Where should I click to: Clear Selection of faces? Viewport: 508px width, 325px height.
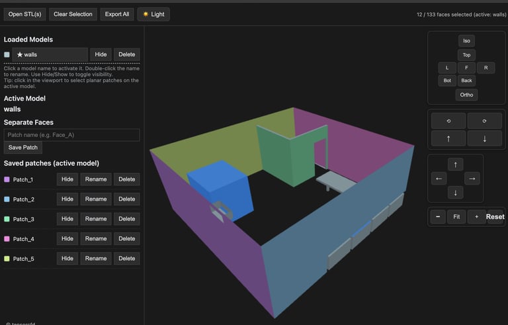pyautogui.click(x=73, y=15)
